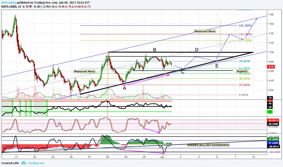This screenshot has width=283, height=167.
Task: Click the 127.20% Fibonacci level label
Action: (245, 41)
